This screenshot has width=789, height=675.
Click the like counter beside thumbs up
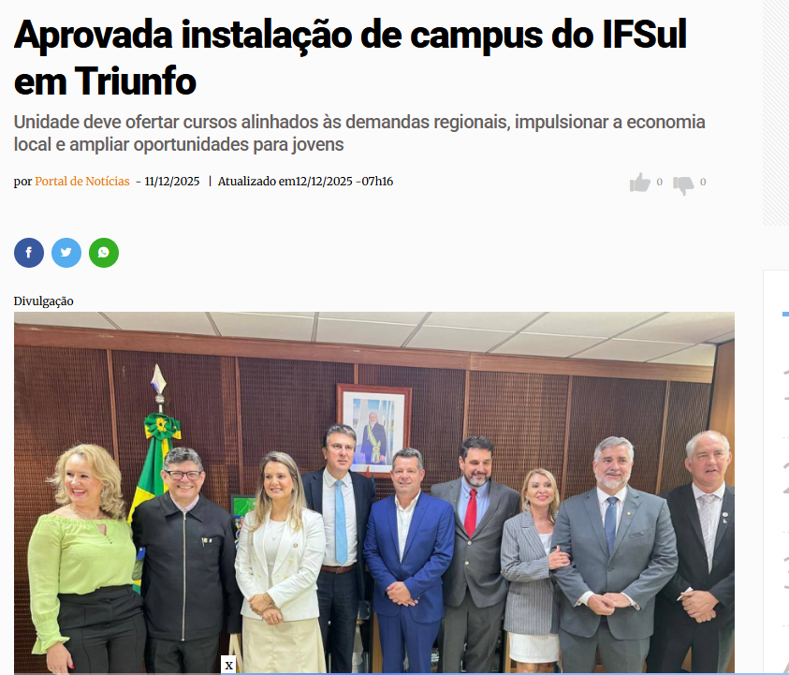pos(659,183)
